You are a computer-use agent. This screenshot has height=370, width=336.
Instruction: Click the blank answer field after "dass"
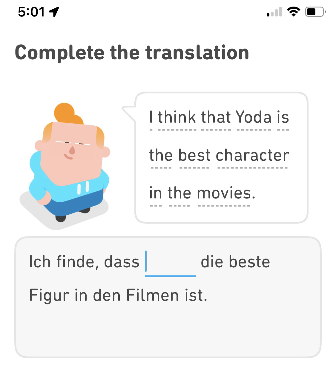170,263
